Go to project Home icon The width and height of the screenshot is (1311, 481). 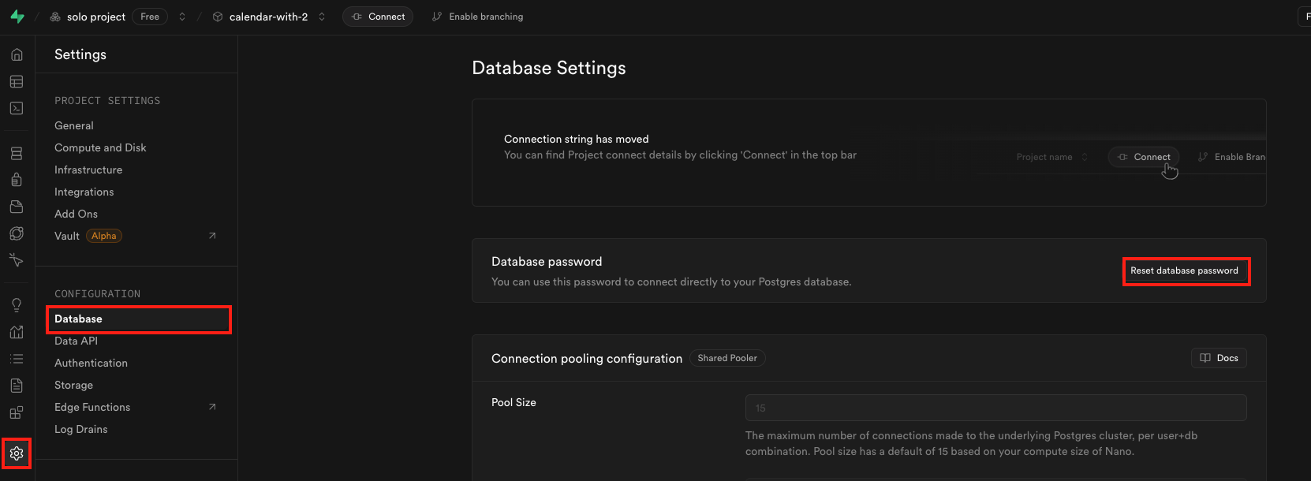tap(17, 54)
